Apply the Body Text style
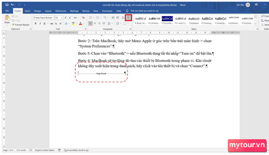269x155 pixels. (140, 20)
